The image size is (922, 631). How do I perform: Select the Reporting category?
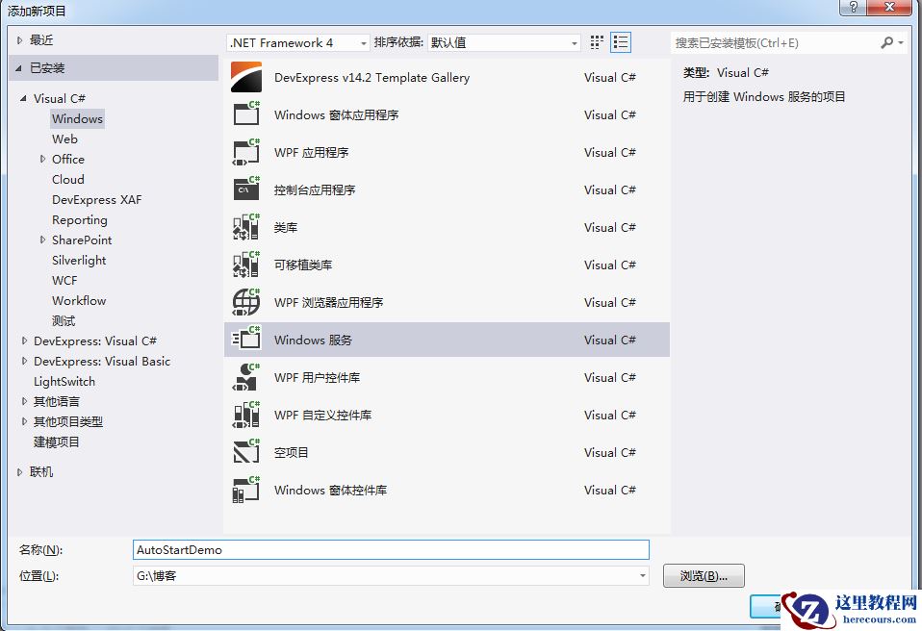tap(79, 219)
